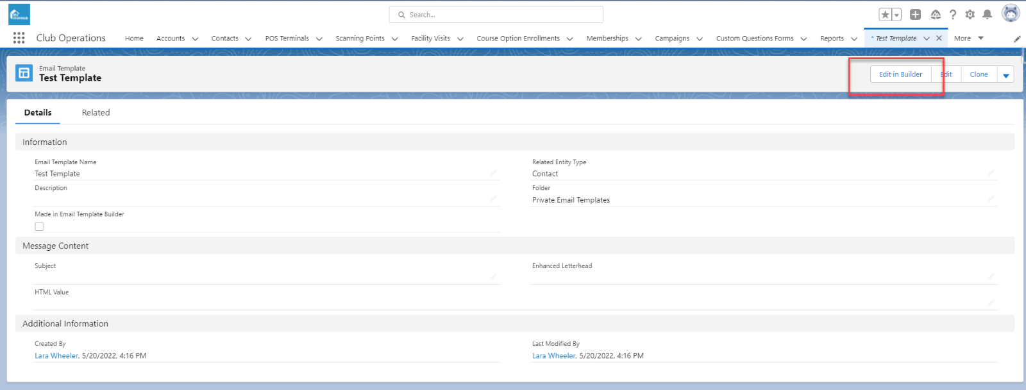The image size is (1026, 390).
Task: Close the Test Template navigation tab
Action: tap(939, 38)
